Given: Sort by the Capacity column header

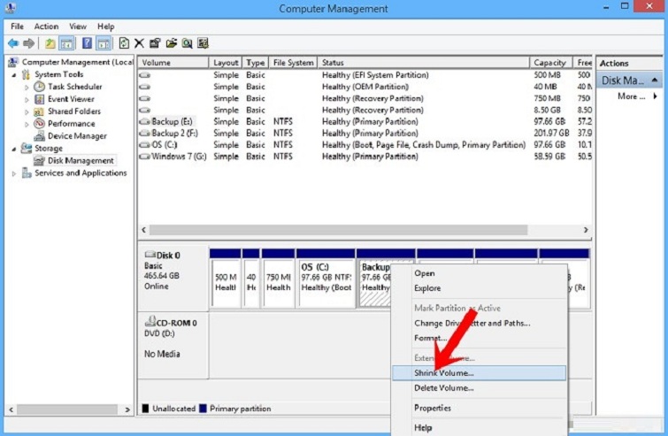Looking at the screenshot, I should (550, 63).
